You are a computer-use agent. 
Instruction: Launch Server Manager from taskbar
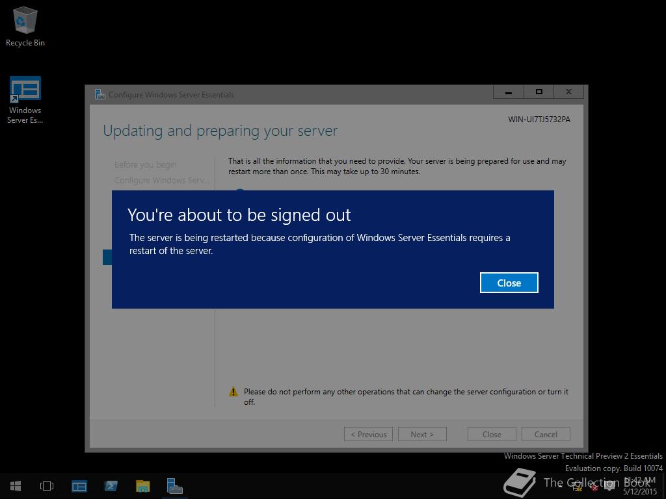[79, 486]
